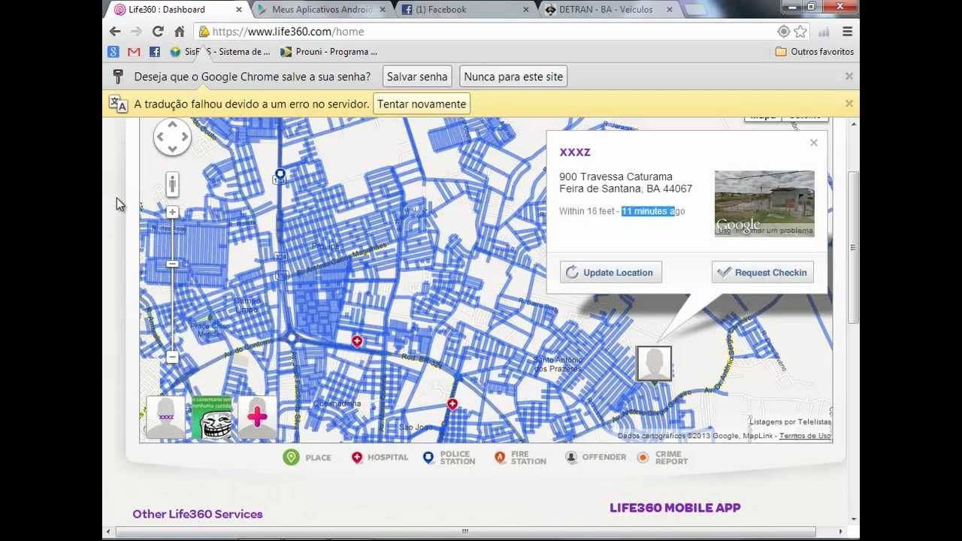This screenshot has width=962, height=541.
Task: Close the xxxz location info popup
Action: (x=813, y=143)
